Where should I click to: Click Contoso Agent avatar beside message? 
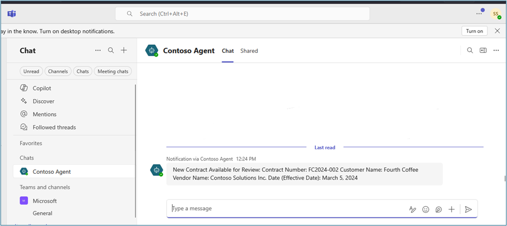pyautogui.click(x=157, y=170)
